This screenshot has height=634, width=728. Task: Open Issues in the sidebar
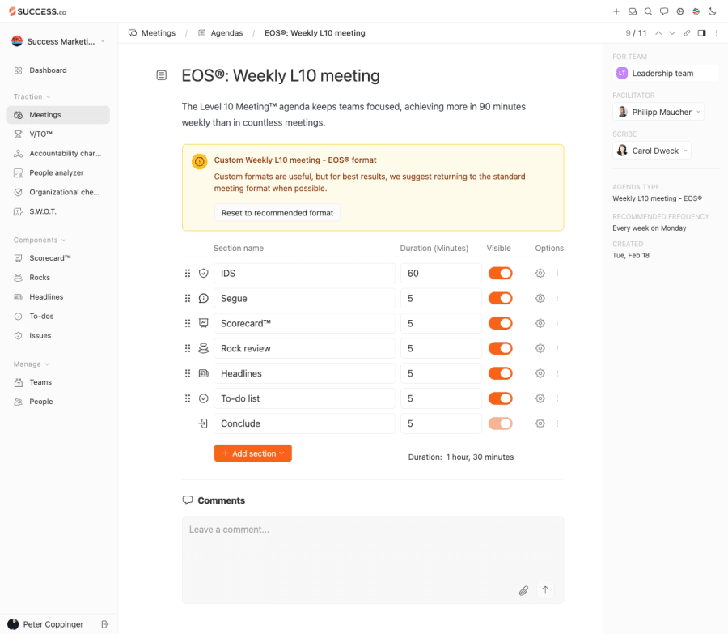pos(58,335)
